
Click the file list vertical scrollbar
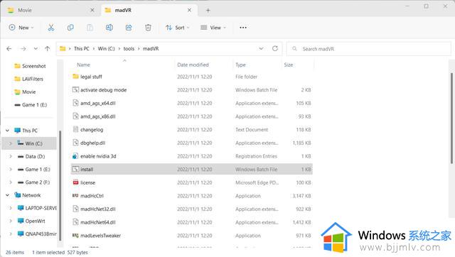coord(451,119)
